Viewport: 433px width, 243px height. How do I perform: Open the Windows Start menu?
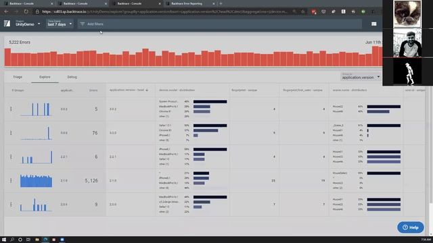[4, 240]
